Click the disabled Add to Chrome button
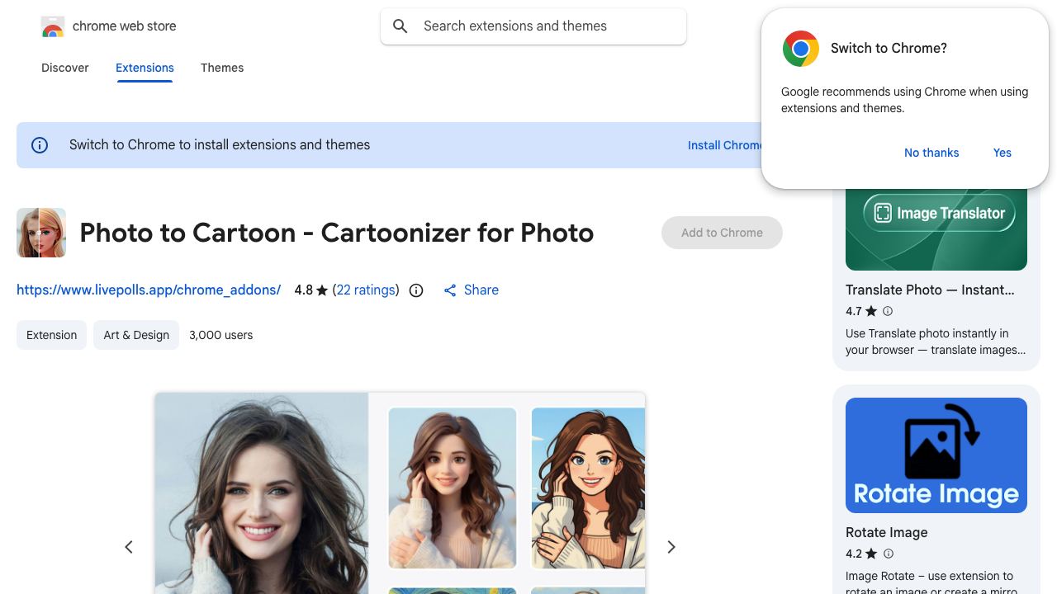1057x594 pixels. coord(722,233)
